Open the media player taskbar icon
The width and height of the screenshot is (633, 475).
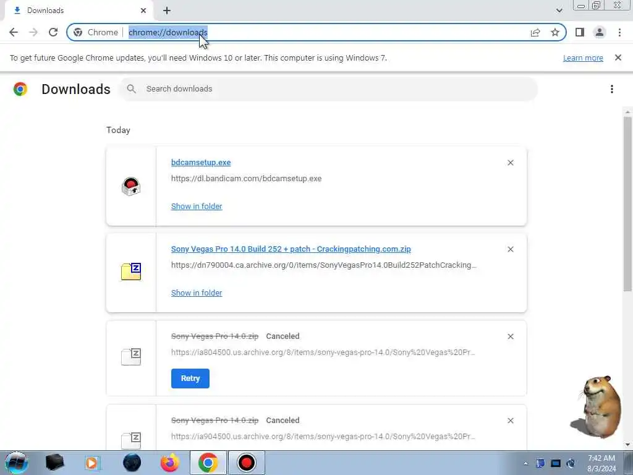coord(92,463)
